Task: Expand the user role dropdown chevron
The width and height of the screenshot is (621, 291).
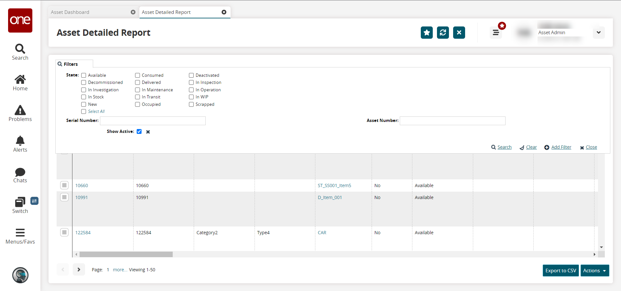Action: click(599, 33)
